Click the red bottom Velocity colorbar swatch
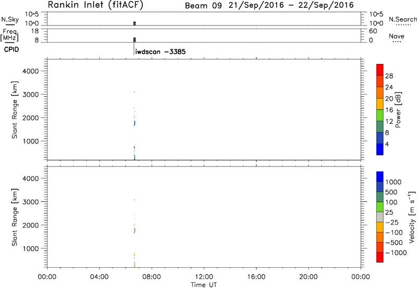 (380, 257)
